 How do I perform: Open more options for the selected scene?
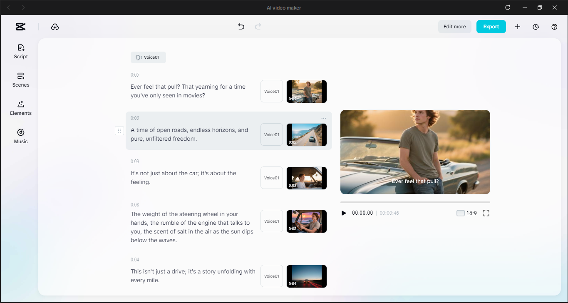[324, 118]
